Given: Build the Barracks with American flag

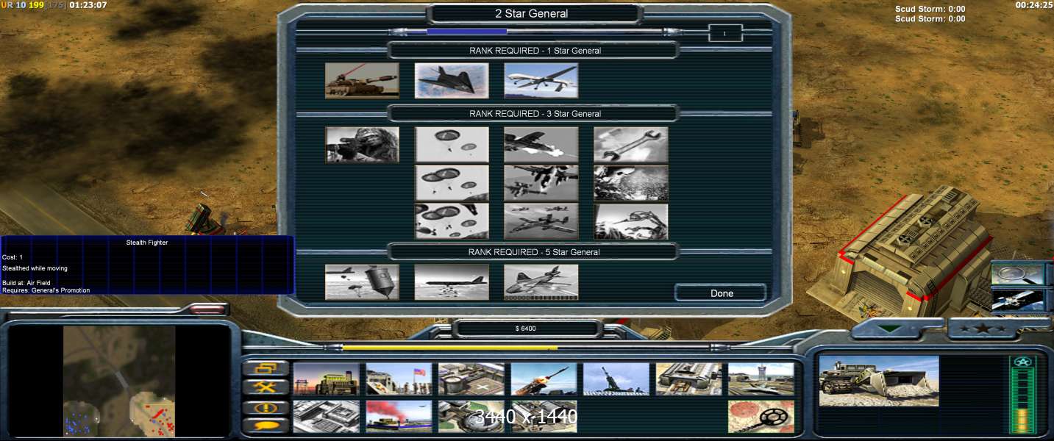Looking at the screenshot, I should tap(399, 379).
